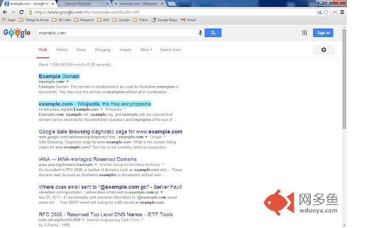Open Search tools options
This screenshot has width=365, height=228.
point(171,50)
